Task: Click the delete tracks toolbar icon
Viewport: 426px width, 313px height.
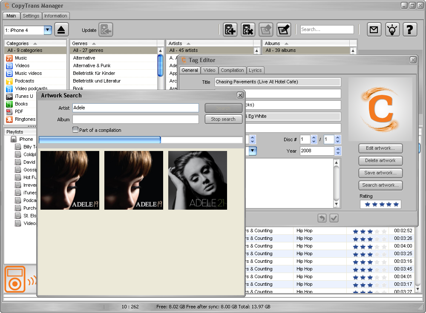Action: [x=248, y=30]
